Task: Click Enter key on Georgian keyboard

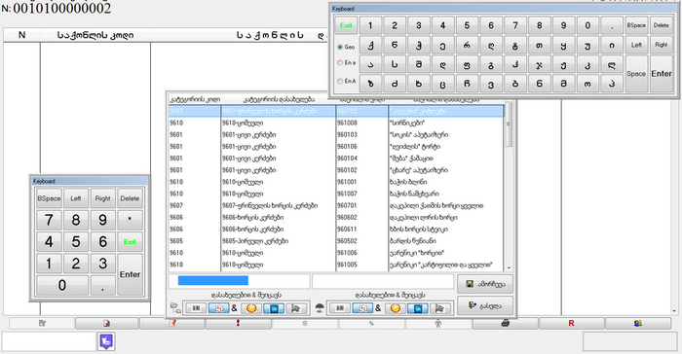Action: tap(662, 73)
